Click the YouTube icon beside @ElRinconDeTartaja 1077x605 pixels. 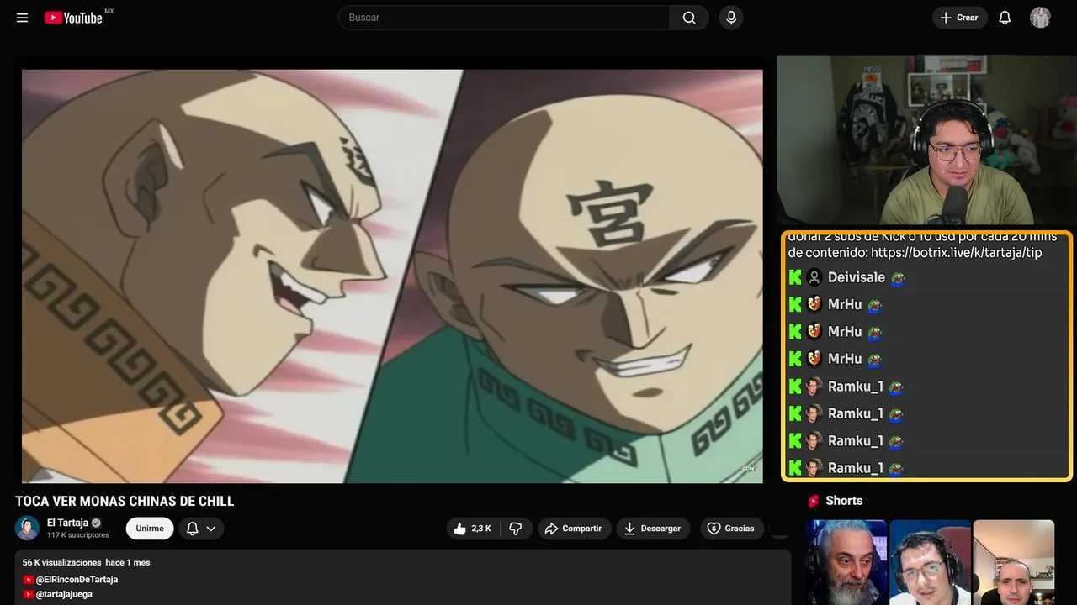[x=29, y=580]
